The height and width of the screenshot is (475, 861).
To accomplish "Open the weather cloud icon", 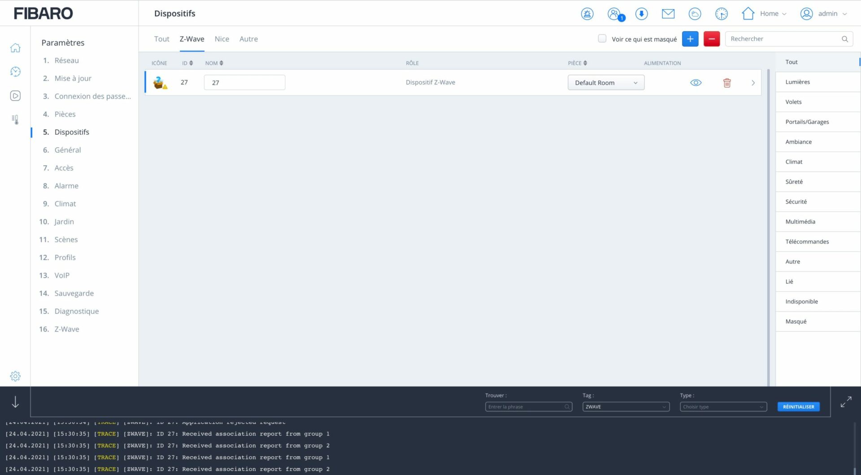I will coord(695,14).
